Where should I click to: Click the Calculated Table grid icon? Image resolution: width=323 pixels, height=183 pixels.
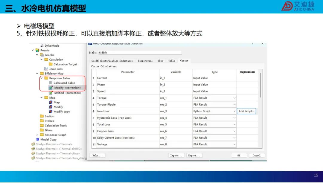51,83
